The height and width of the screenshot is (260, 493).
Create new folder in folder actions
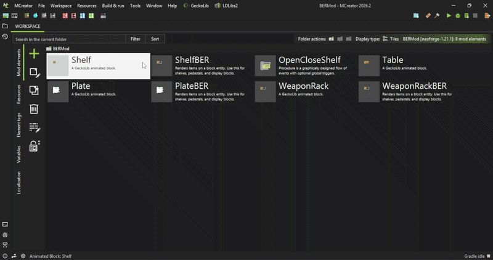pyautogui.click(x=332, y=39)
